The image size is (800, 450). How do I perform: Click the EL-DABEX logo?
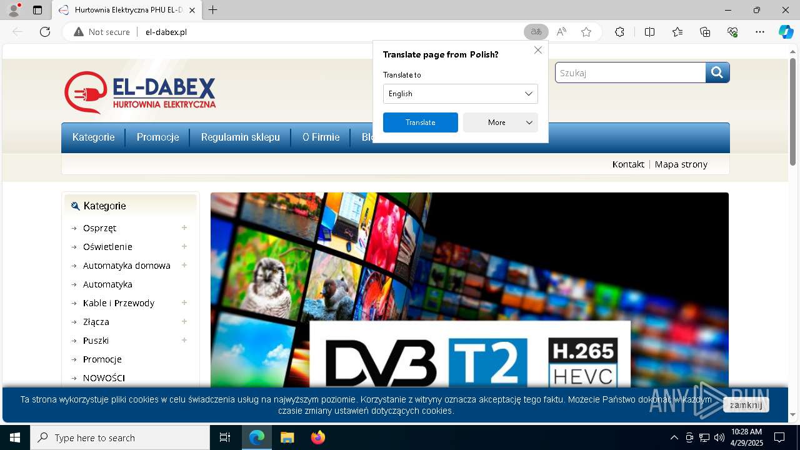pyautogui.click(x=140, y=92)
